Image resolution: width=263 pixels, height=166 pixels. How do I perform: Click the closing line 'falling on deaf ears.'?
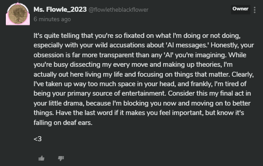63,123
